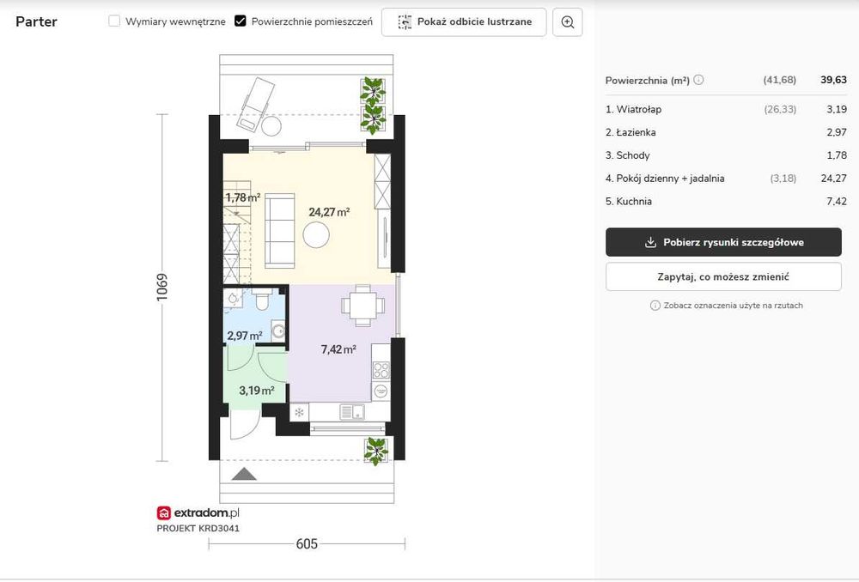Click the 3,19 m² vestibule label
859x582 pixels.
256,391
